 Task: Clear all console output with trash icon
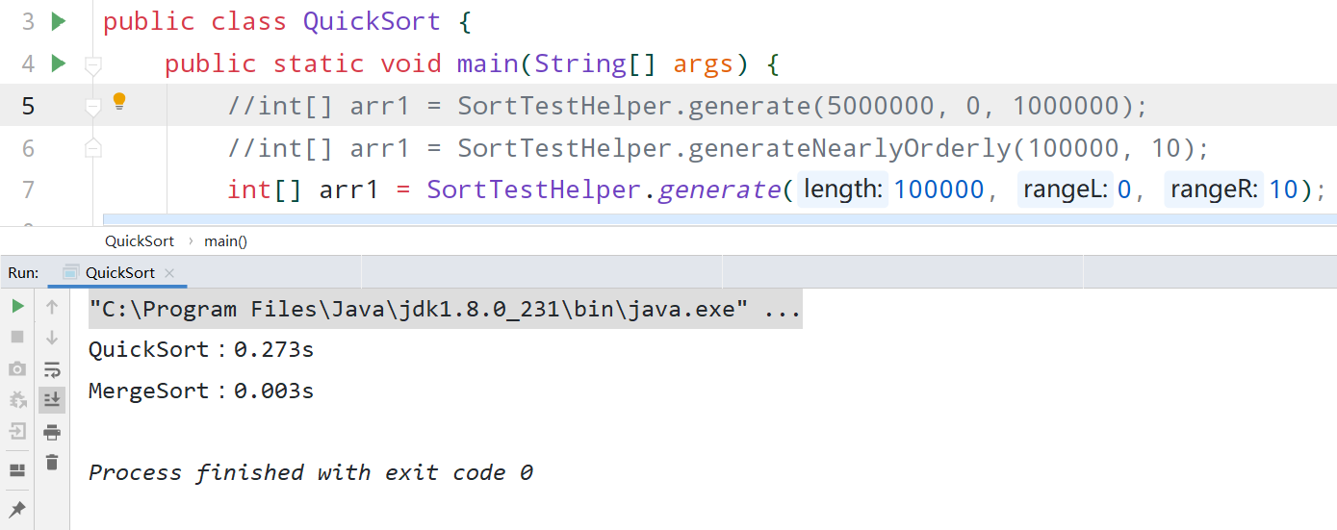[x=52, y=463]
